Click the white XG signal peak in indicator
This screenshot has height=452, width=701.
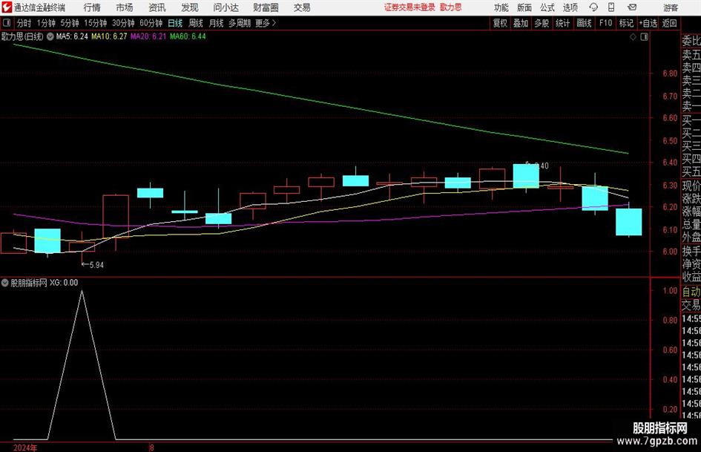point(82,292)
